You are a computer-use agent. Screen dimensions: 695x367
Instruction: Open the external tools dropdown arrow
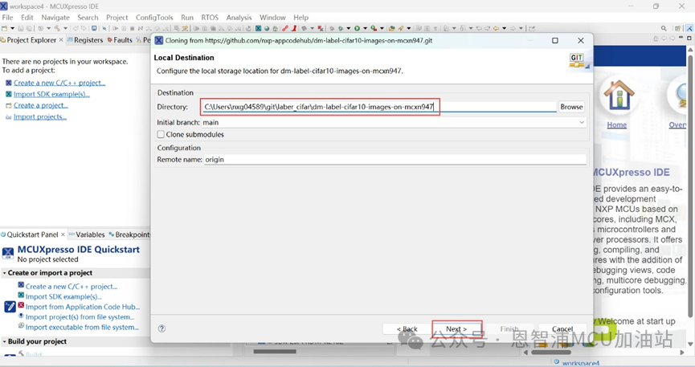382,28
